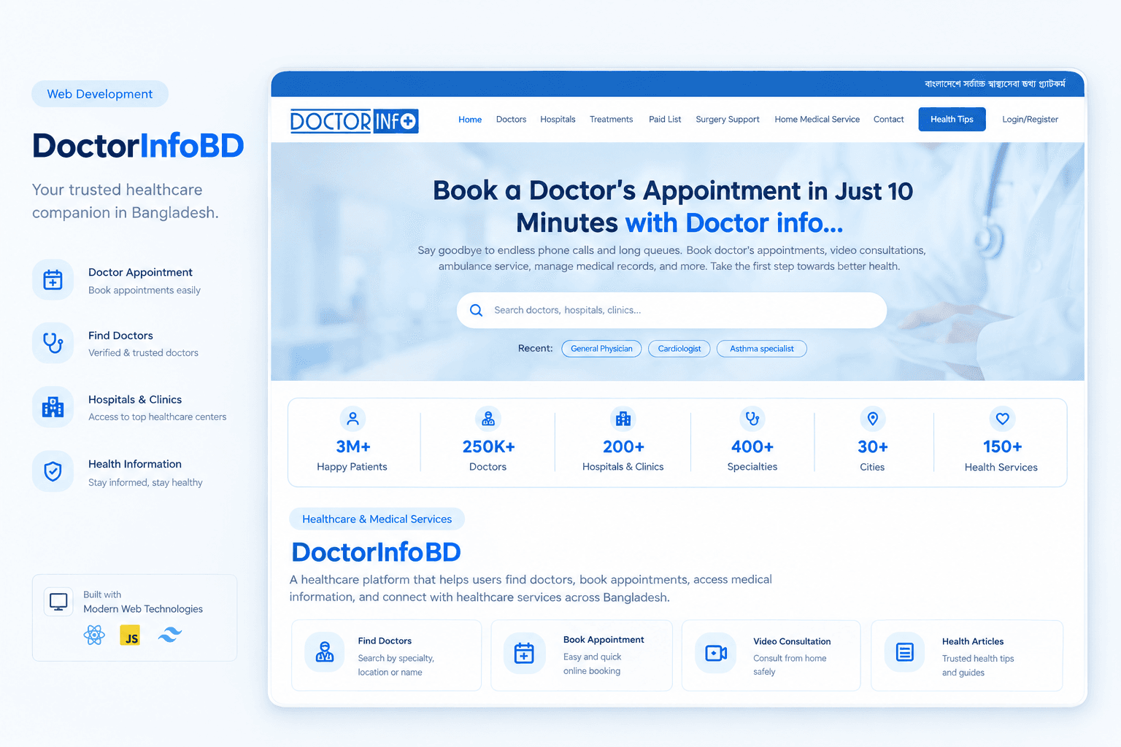Click the Tailwind CSS logo icon
This screenshot has width=1121, height=747.
coord(169,635)
